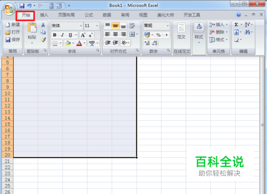267x194 pixels.
Task: Copy selection with the copy icon
Action: point(43,32)
